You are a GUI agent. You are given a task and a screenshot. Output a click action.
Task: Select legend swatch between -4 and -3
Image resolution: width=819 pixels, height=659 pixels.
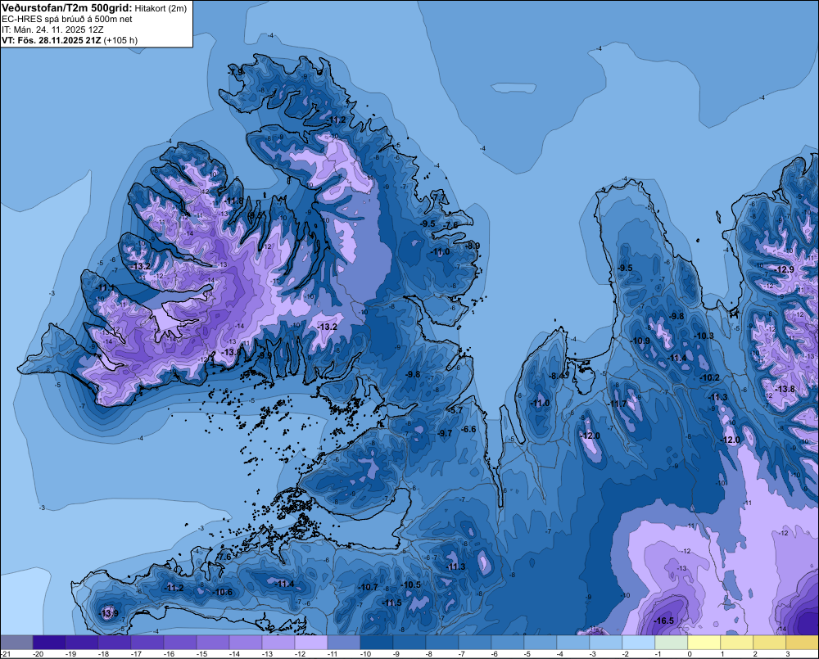(x=573, y=642)
